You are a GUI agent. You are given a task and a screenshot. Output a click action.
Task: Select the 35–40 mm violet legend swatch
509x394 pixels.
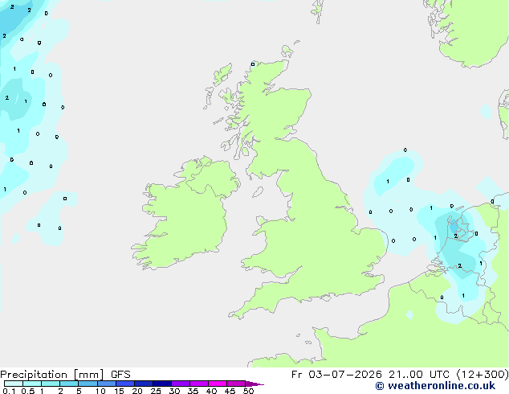199,384
